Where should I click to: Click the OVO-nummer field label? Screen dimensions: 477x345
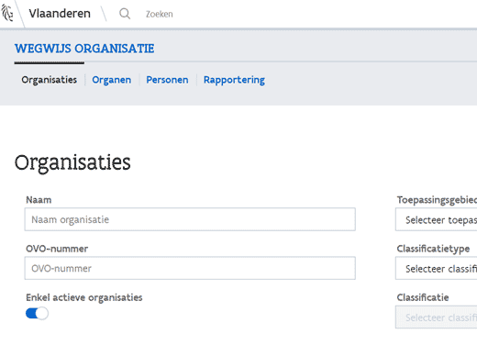pos(57,249)
